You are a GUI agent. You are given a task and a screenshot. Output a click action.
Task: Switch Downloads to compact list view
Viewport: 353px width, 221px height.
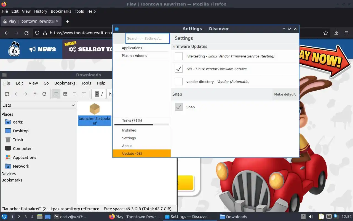(75, 94)
